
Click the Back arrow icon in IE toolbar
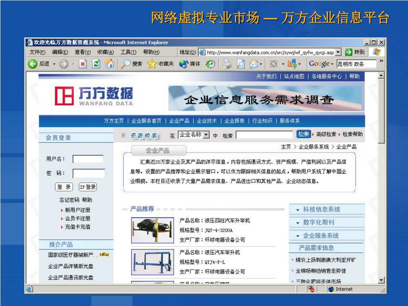point(33,64)
